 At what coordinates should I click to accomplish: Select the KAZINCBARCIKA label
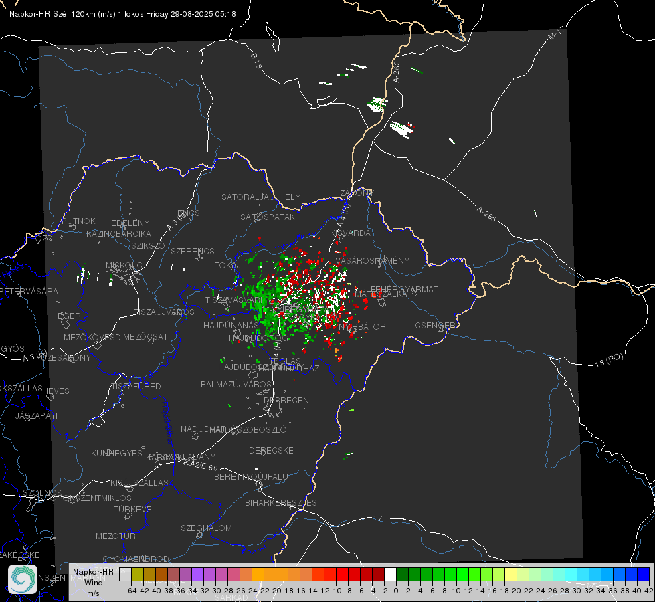(x=118, y=234)
